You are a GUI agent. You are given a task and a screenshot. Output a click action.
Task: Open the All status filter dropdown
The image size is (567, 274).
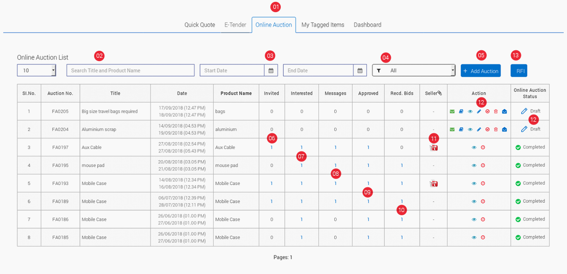pyautogui.click(x=414, y=70)
